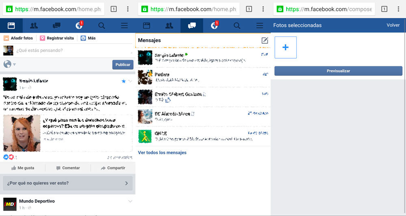Screen dimensions: 406x216
Task: Select the Registrar visita check-in option
Action: click(x=57, y=38)
